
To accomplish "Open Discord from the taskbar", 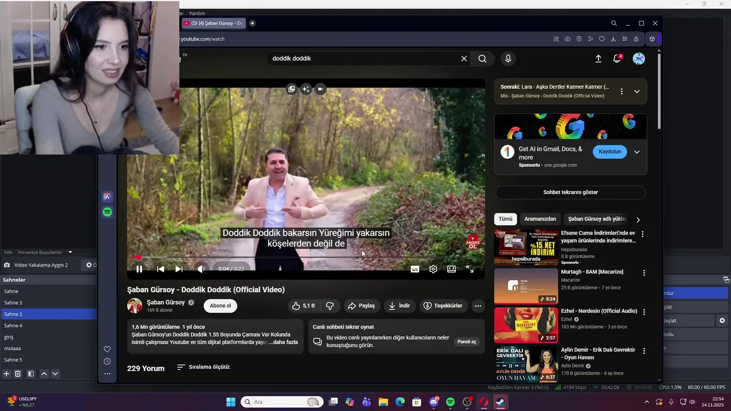I will (433, 402).
